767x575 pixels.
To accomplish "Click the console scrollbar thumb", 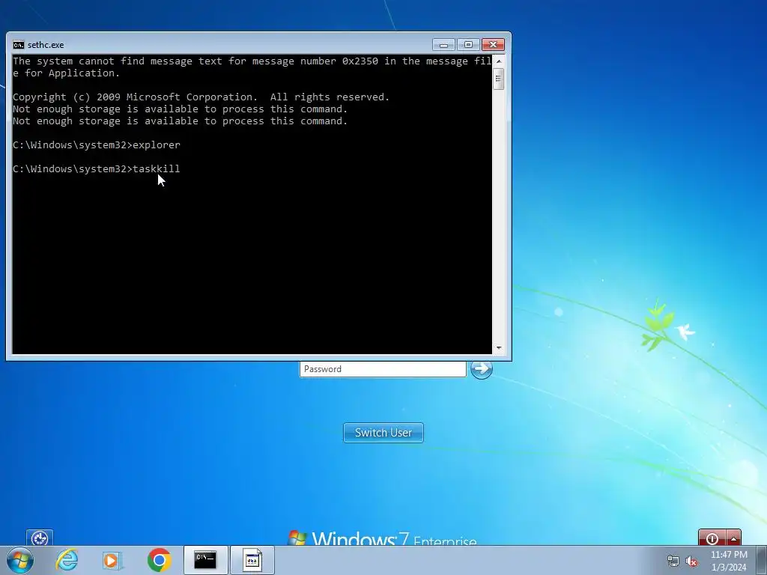I will 499,79.
